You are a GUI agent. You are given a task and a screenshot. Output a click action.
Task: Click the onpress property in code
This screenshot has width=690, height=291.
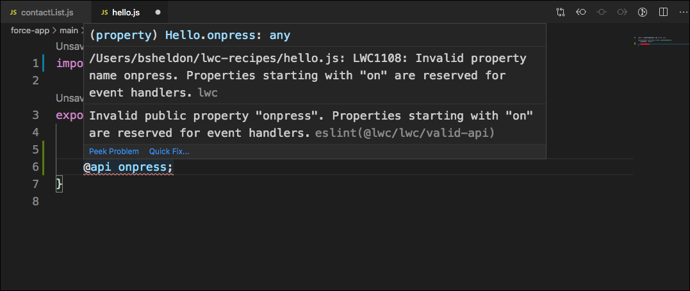144,168
